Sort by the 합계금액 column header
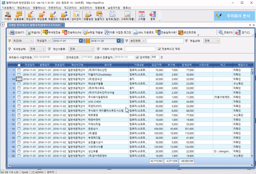The image size is (256, 174). 186,65
